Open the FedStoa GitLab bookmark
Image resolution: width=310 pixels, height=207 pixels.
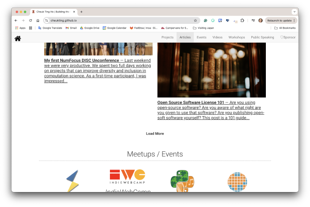144,28
